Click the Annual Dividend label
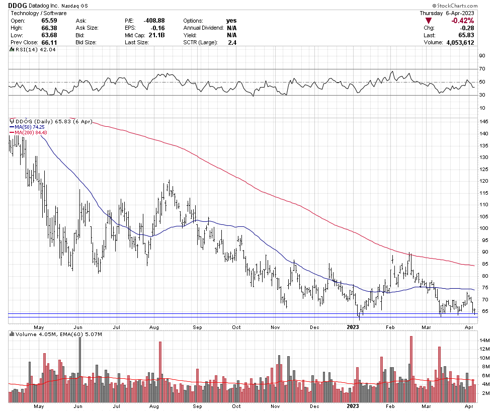 204,28
